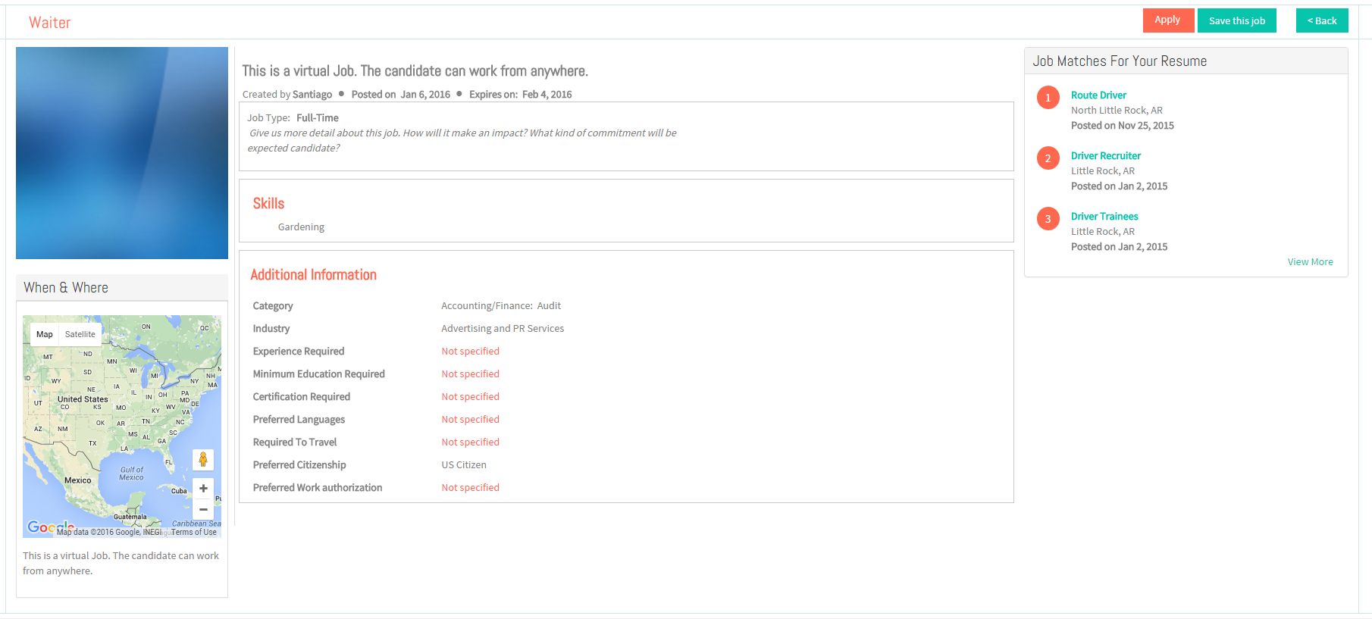Click Not specified next to Required To Travel
This screenshot has width=1372, height=619.
pyautogui.click(x=470, y=442)
